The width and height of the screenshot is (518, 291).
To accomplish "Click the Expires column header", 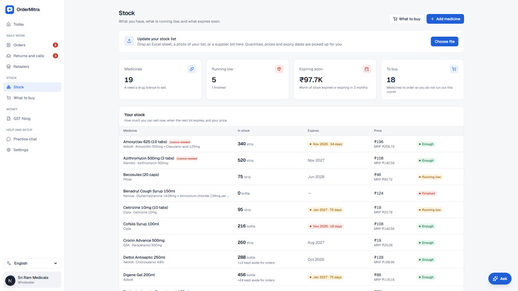I will click(313, 131).
